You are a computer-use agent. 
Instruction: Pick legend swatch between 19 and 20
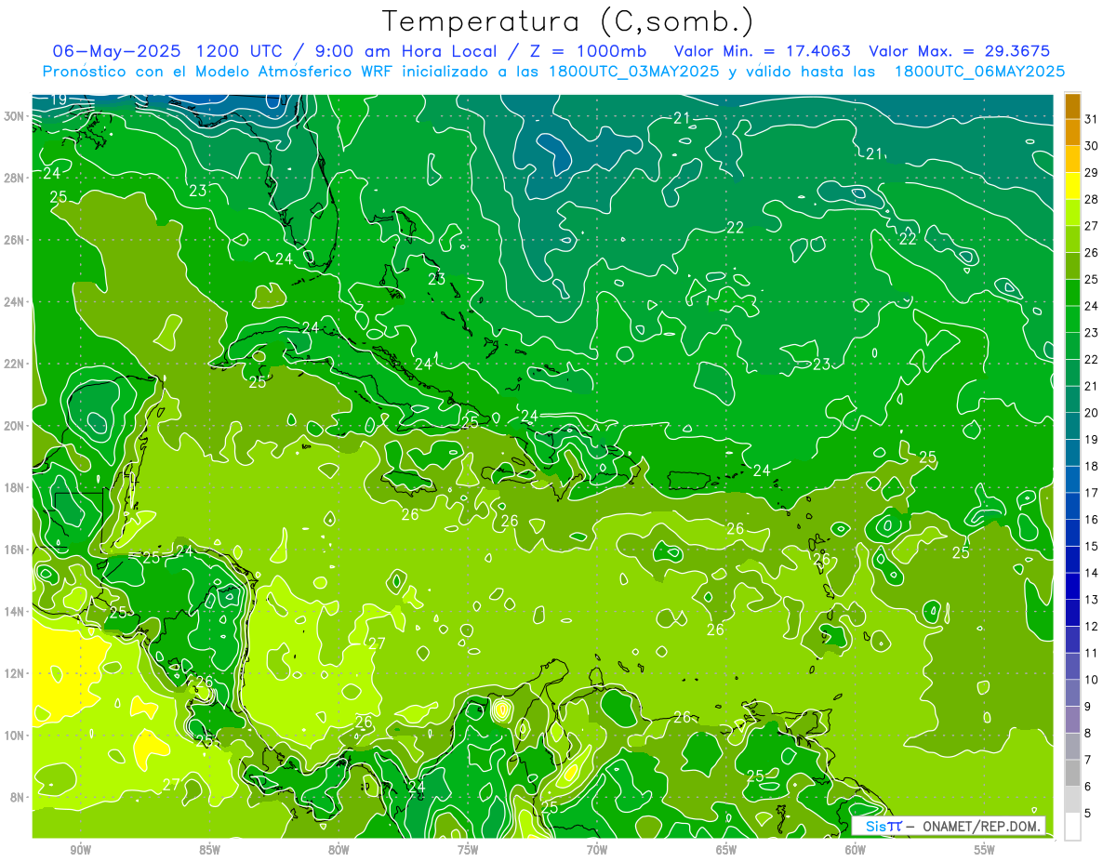(1072, 426)
